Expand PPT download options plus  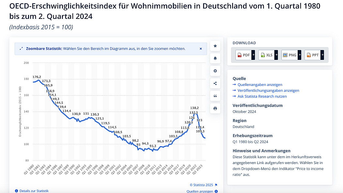coord(322,55)
